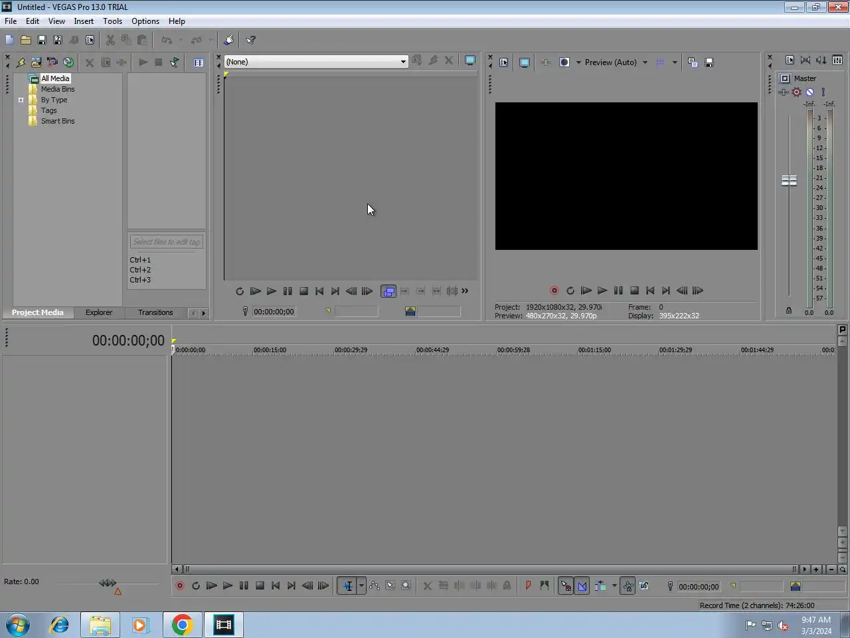
Task: Expand the By Type folder in Project Media
Action: click(21, 100)
